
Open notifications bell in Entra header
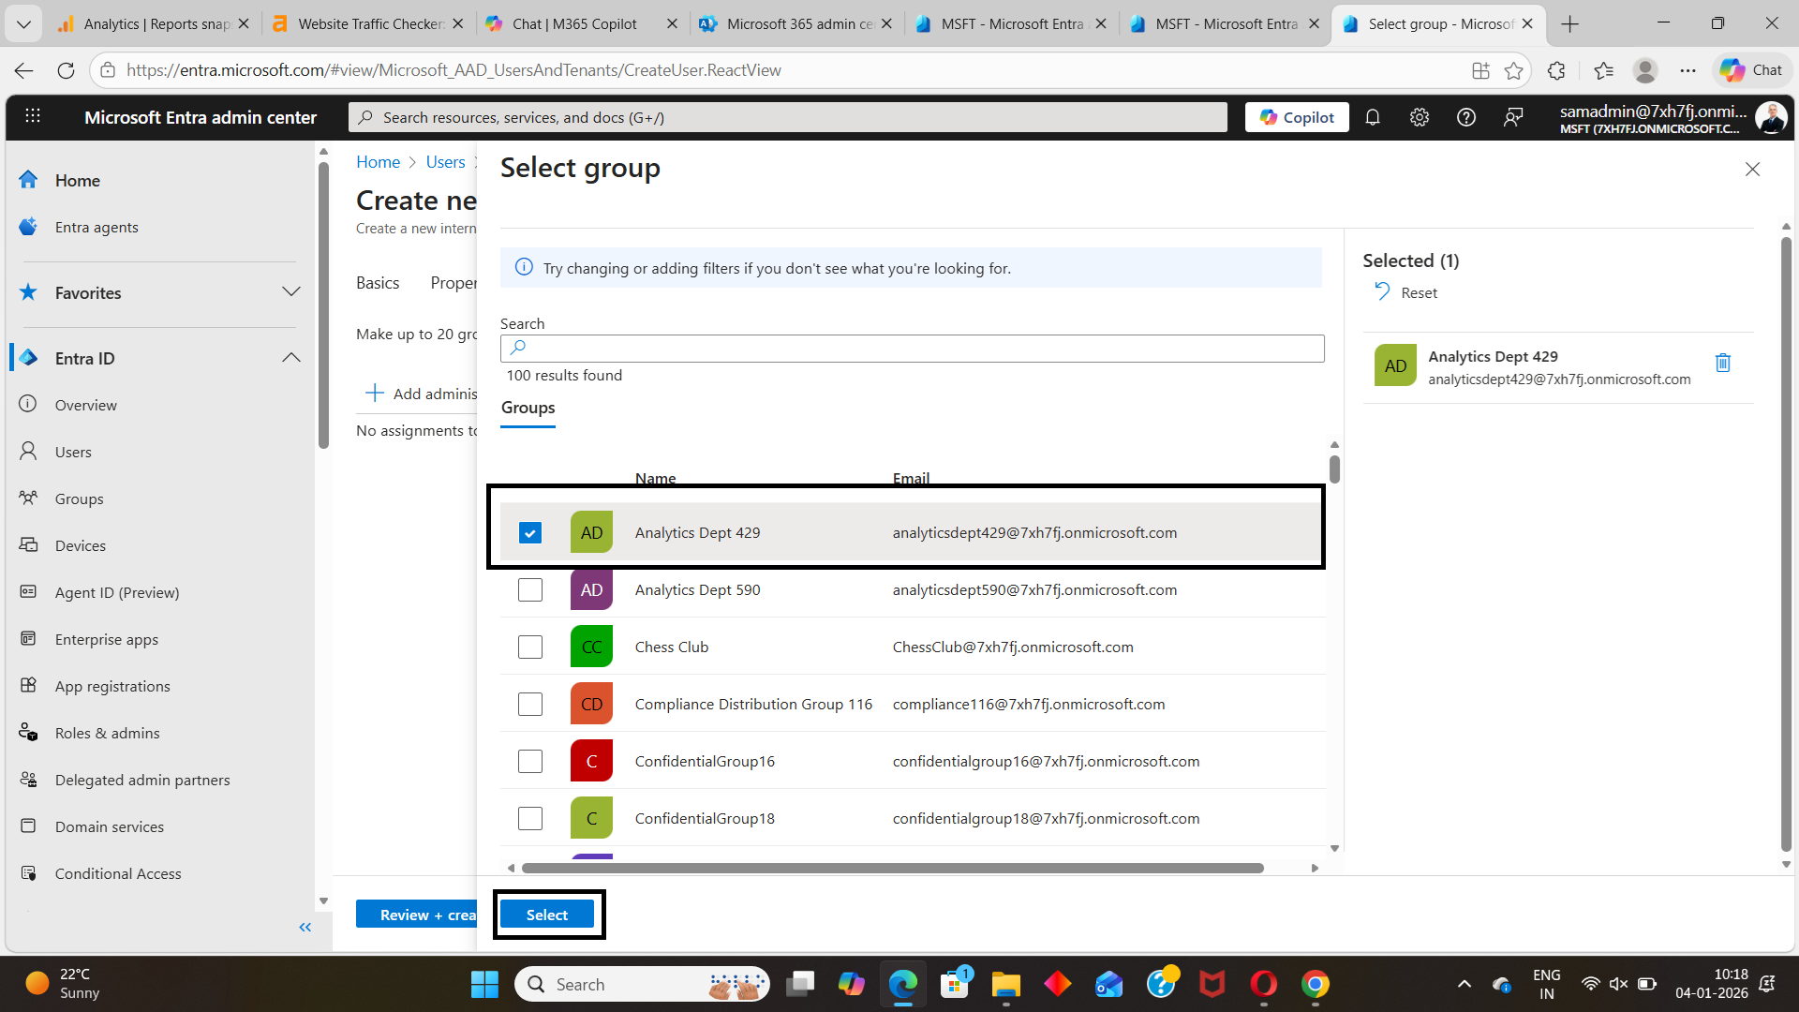(1373, 117)
